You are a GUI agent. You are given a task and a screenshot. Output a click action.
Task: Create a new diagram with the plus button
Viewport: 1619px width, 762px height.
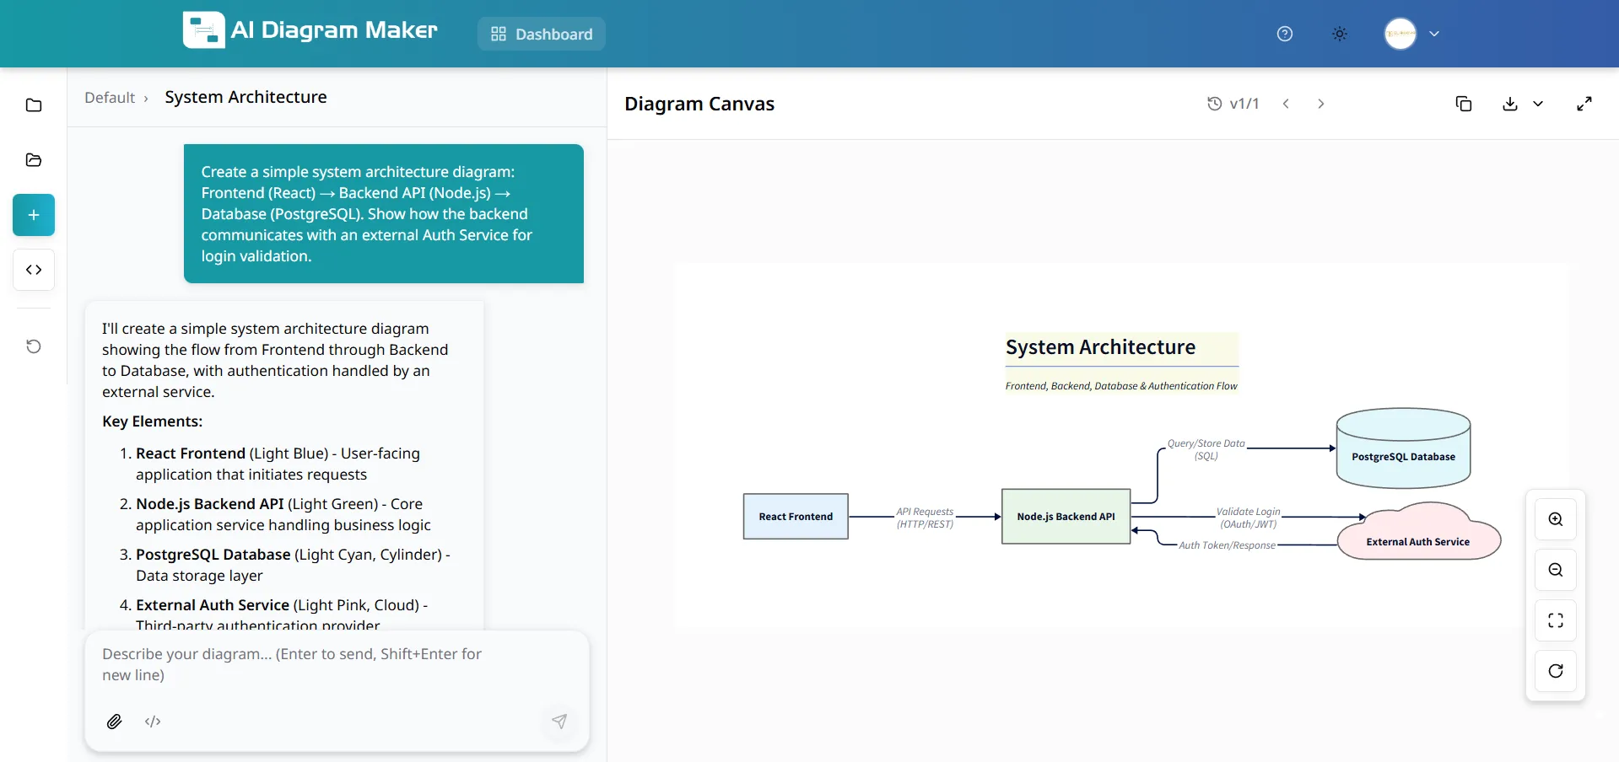[33, 214]
